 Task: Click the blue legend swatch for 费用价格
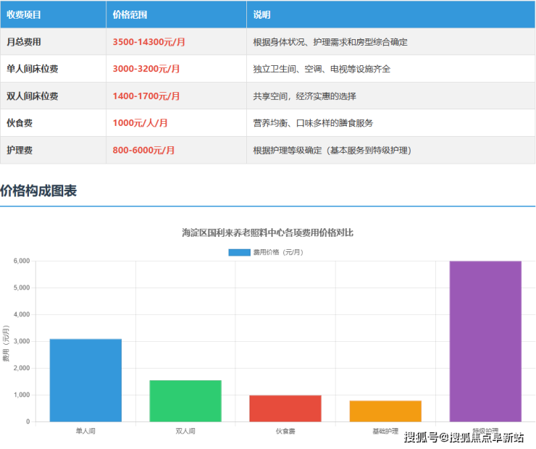[239, 252]
